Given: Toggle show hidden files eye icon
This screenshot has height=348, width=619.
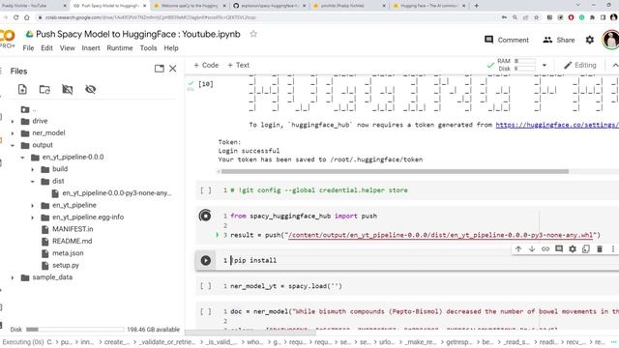Looking at the screenshot, I should [90, 90].
